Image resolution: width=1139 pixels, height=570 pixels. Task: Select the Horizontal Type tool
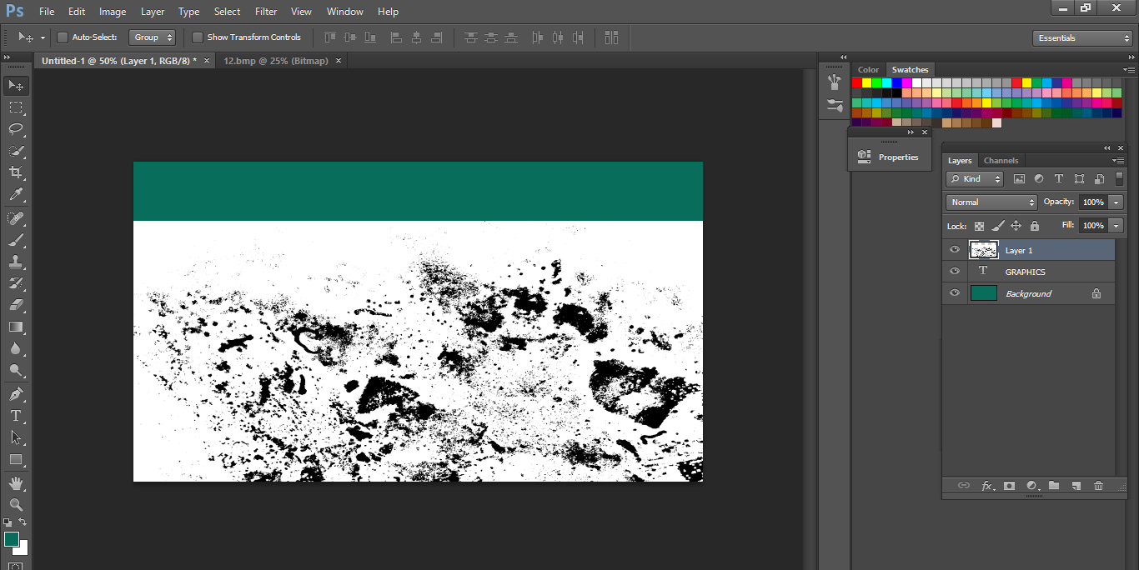(x=15, y=415)
